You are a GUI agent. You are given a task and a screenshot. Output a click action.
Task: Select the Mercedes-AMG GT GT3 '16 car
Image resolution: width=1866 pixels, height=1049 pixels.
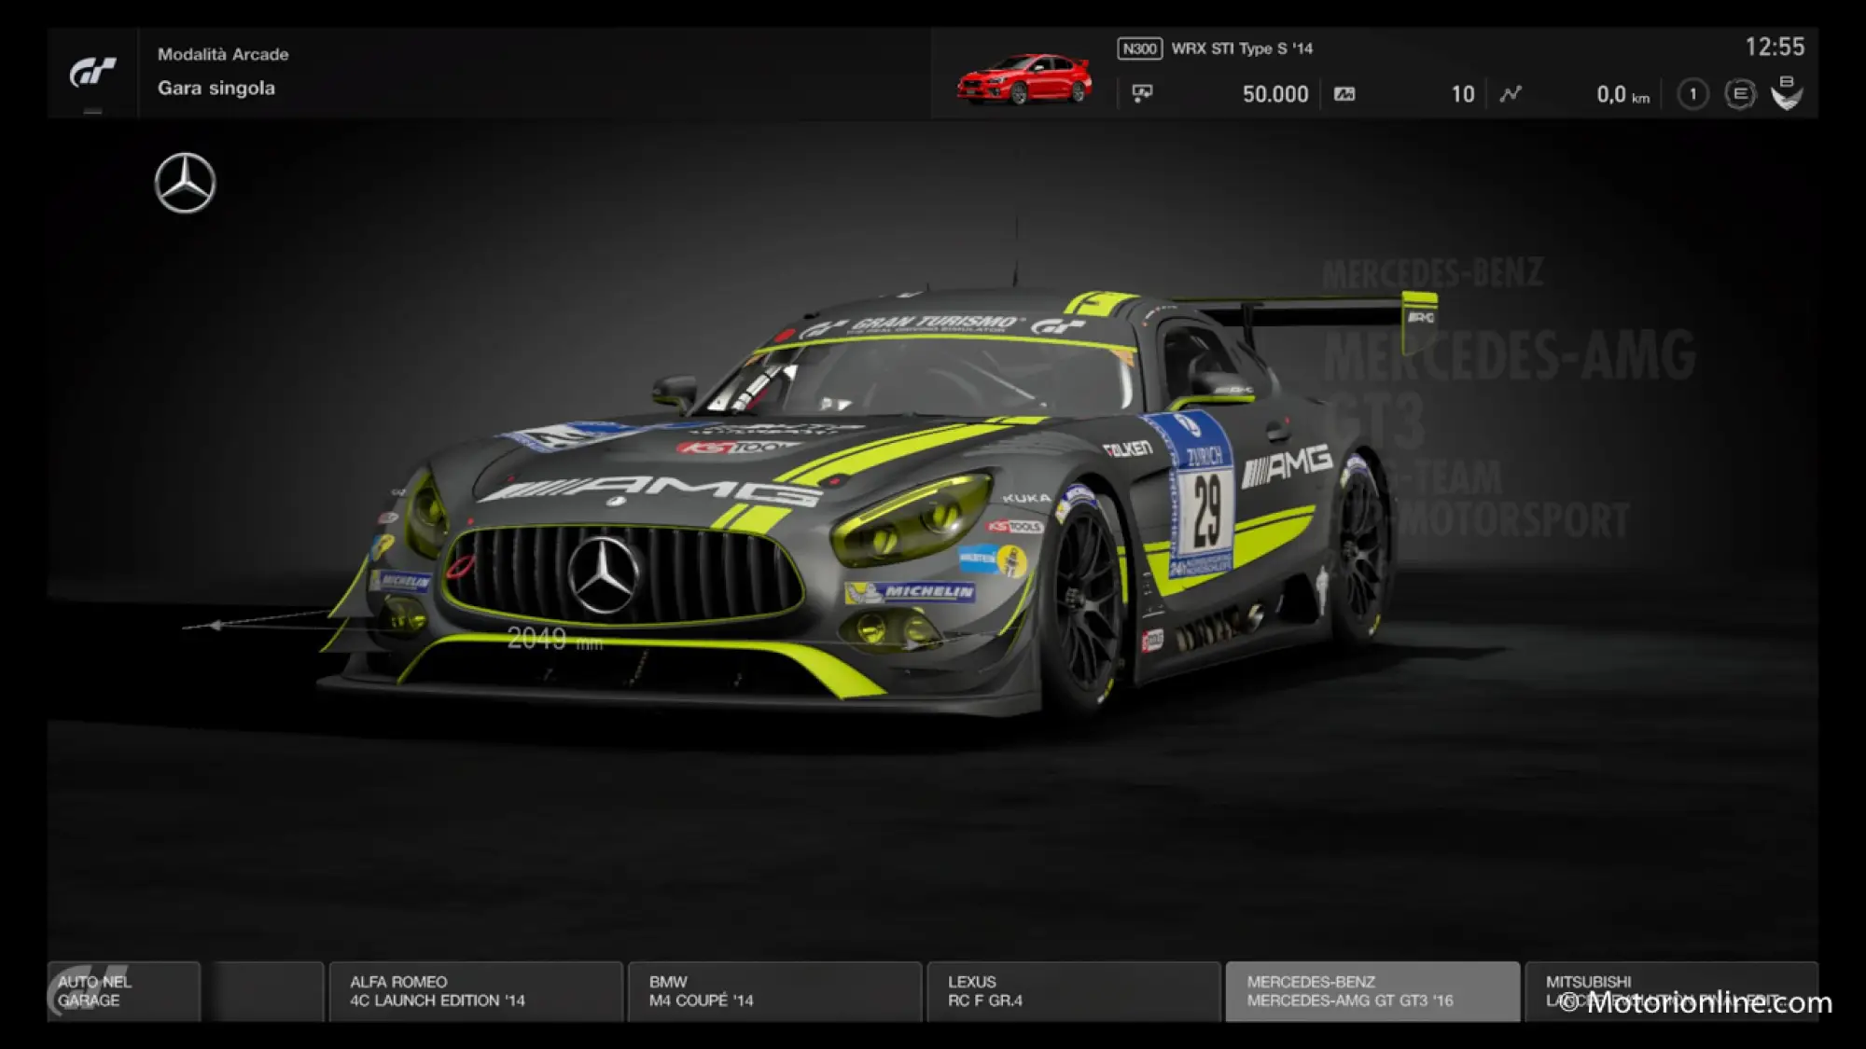1372,991
